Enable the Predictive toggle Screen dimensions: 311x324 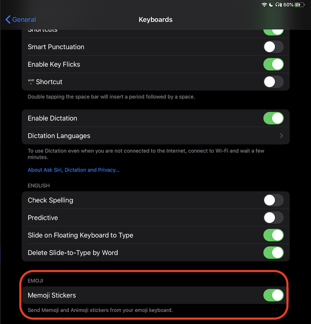pyautogui.click(x=273, y=218)
